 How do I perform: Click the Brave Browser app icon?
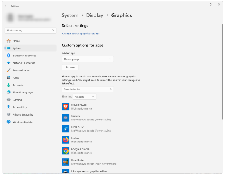coord(66,107)
